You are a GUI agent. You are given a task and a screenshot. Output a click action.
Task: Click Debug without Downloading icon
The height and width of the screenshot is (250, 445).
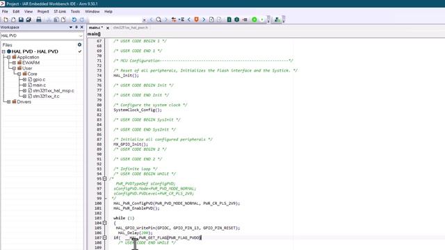(x=261, y=19)
